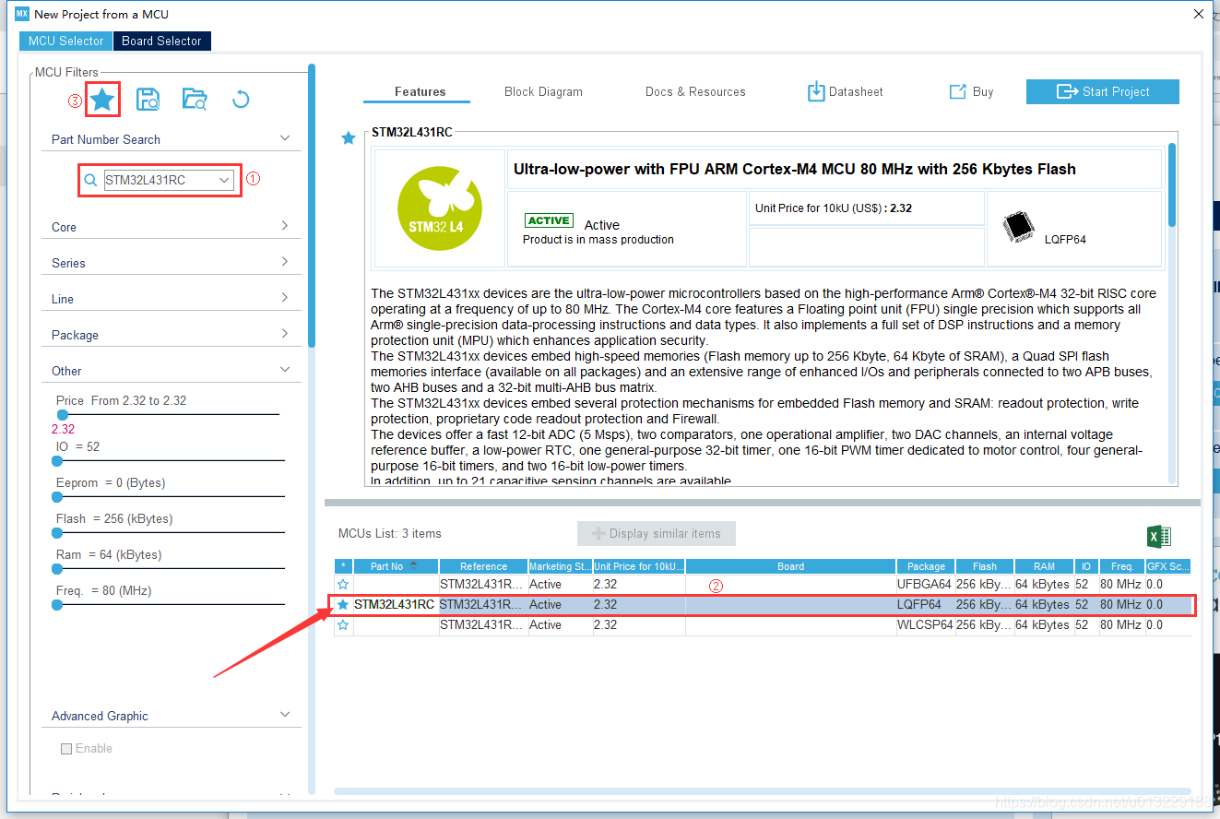The image size is (1220, 819).
Task: Sort by the Marketing Status column header
Action: [559, 566]
